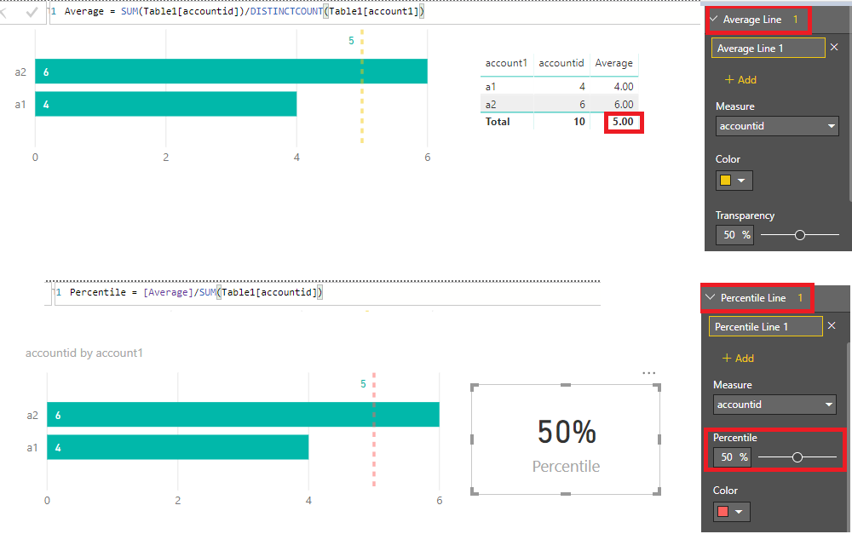This screenshot has width=852, height=534.
Task: Sort table by the accountid column header
Action: [561, 63]
